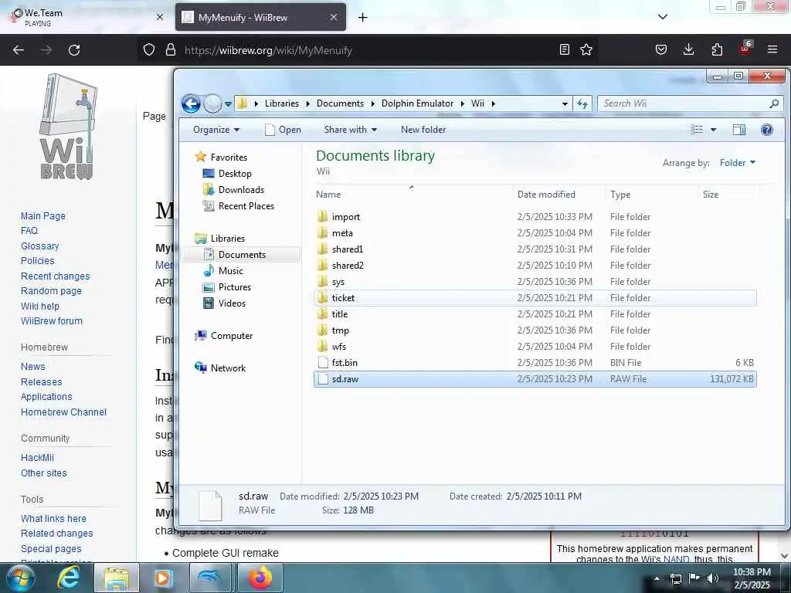Open the Homebrew Channel sidebar link
The width and height of the screenshot is (791, 593).
click(63, 412)
